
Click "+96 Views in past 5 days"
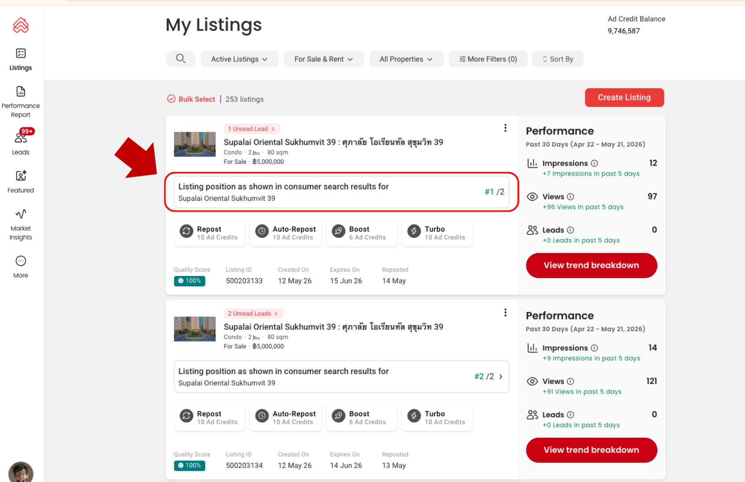(x=583, y=207)
